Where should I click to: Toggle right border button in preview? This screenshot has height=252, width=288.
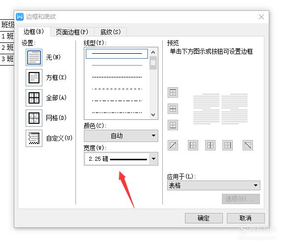pos(227,145)
